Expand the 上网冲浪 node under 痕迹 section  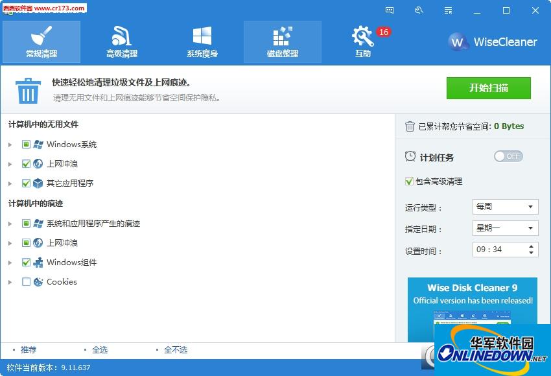tap(10, 243)
